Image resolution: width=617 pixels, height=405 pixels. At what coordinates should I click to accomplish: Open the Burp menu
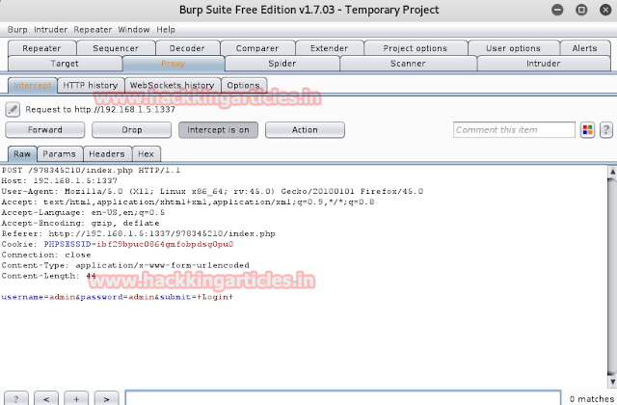(x=17, y=30)
